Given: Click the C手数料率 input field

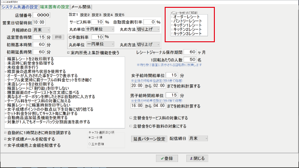Looking at the screenshot, I should point(97,37).
